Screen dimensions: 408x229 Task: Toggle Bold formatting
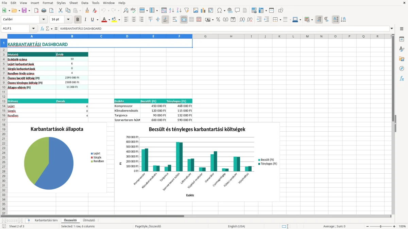(78, 20)
